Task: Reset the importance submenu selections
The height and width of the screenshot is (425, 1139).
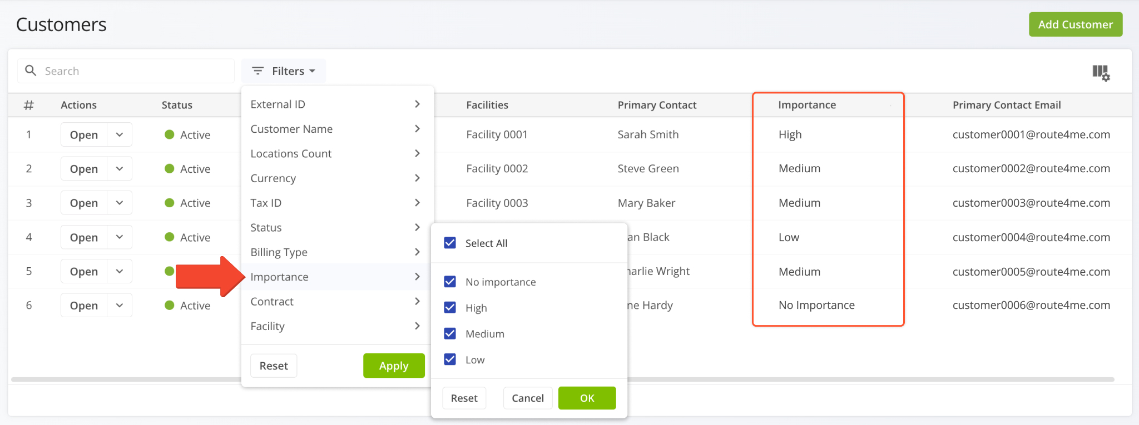Action: tap(464, 398)
